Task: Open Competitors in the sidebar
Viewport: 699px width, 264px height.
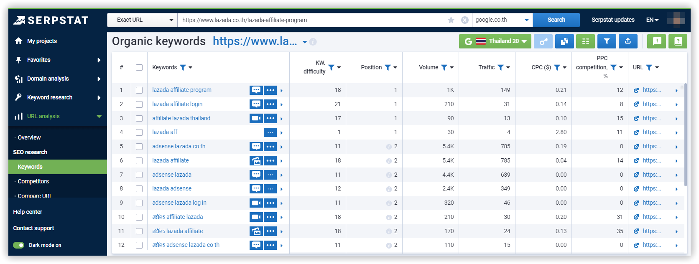Action: point(33,181)
